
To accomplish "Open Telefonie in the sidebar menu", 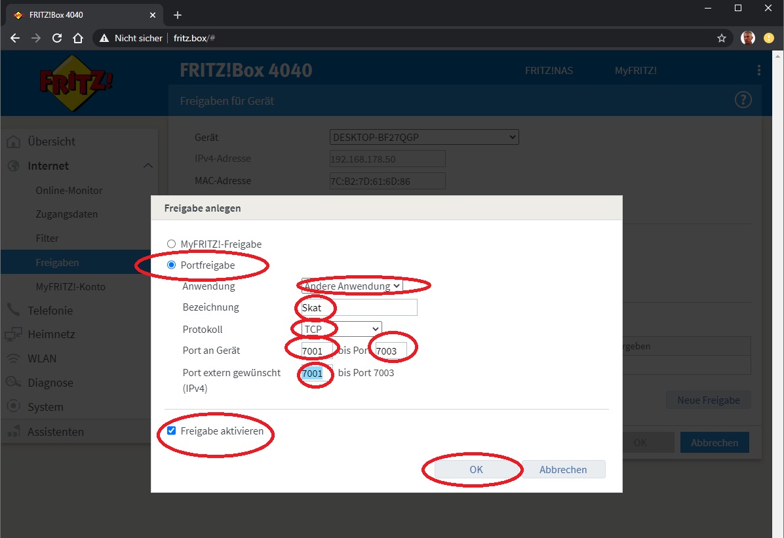I will point(50,310).
